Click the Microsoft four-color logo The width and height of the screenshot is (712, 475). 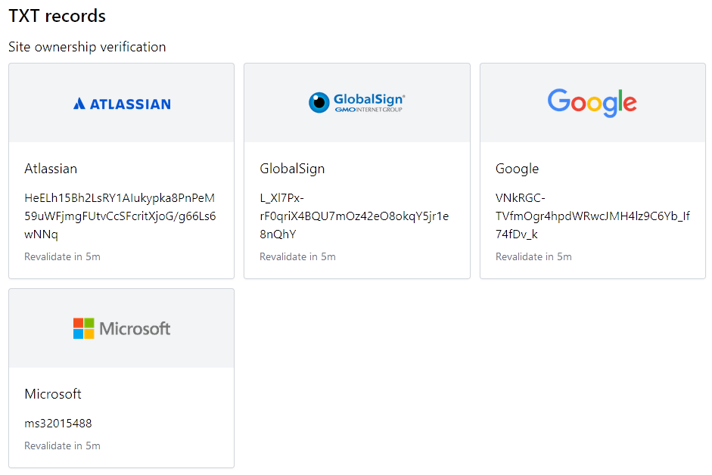[83, 328]
